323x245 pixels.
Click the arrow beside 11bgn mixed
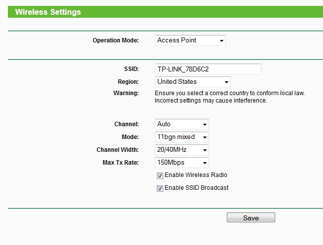coord(205,138)
